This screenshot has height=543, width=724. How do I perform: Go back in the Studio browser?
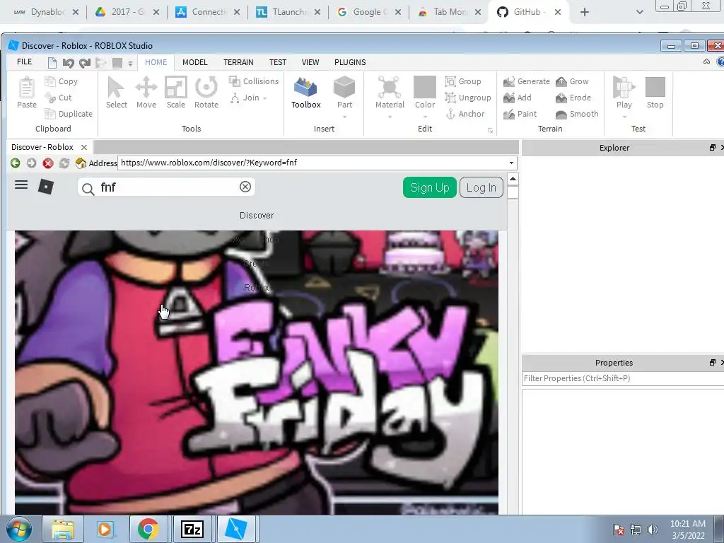click(x=16, y=163)
